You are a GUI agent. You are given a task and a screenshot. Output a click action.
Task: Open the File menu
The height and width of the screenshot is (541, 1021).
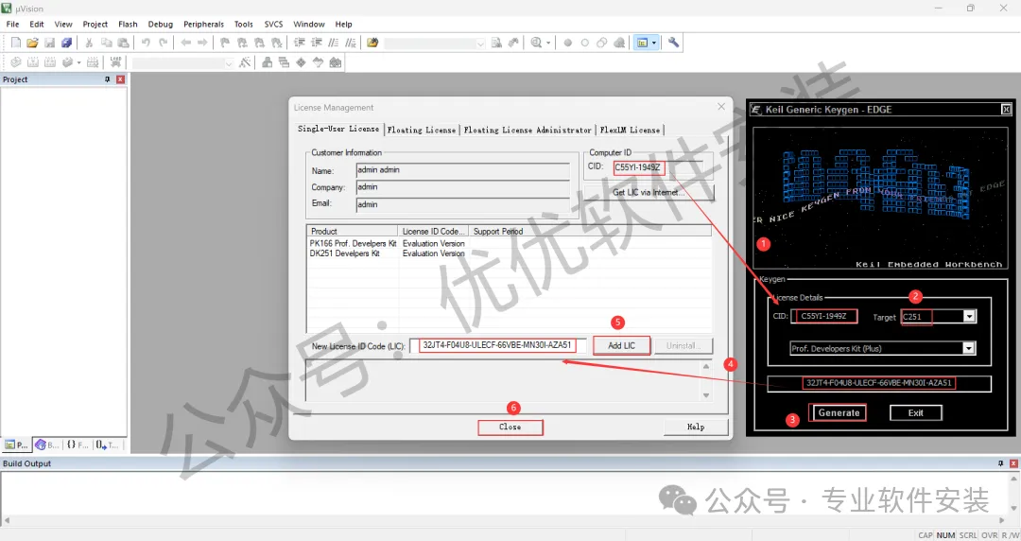(12, 24)
